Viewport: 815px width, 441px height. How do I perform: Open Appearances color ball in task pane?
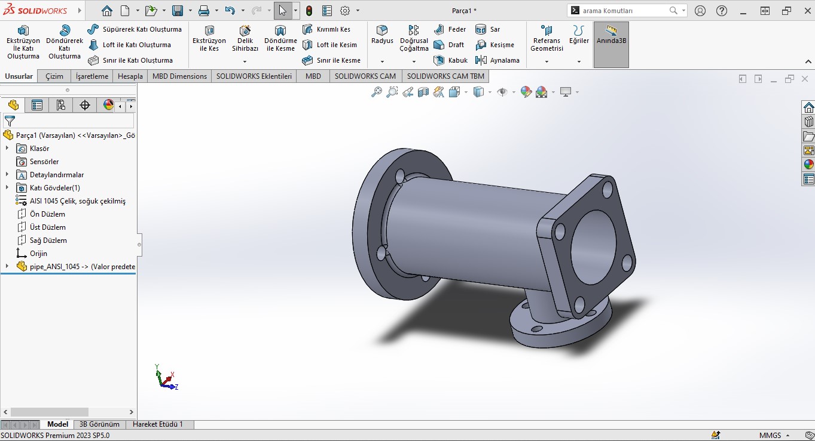coord(808,164)
